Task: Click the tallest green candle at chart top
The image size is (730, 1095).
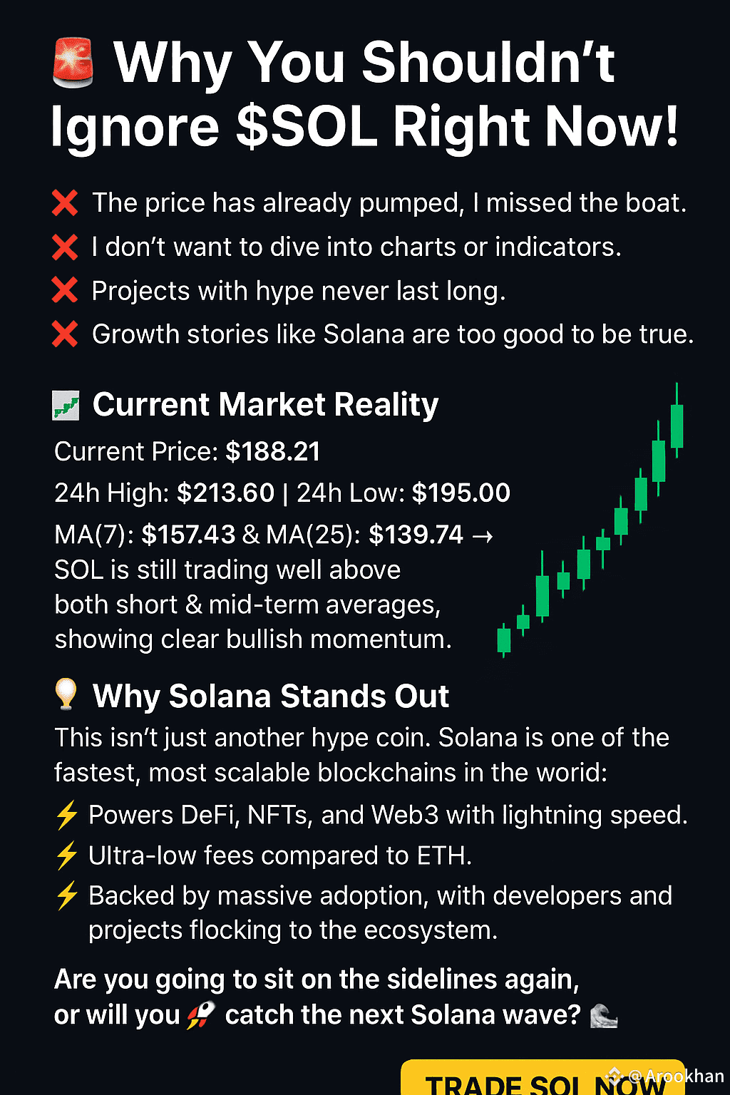Action: coord(677,421)
